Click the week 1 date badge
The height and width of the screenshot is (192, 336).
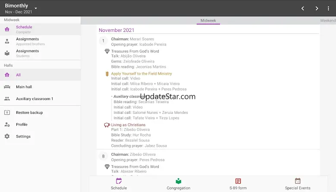coord(103,41)
